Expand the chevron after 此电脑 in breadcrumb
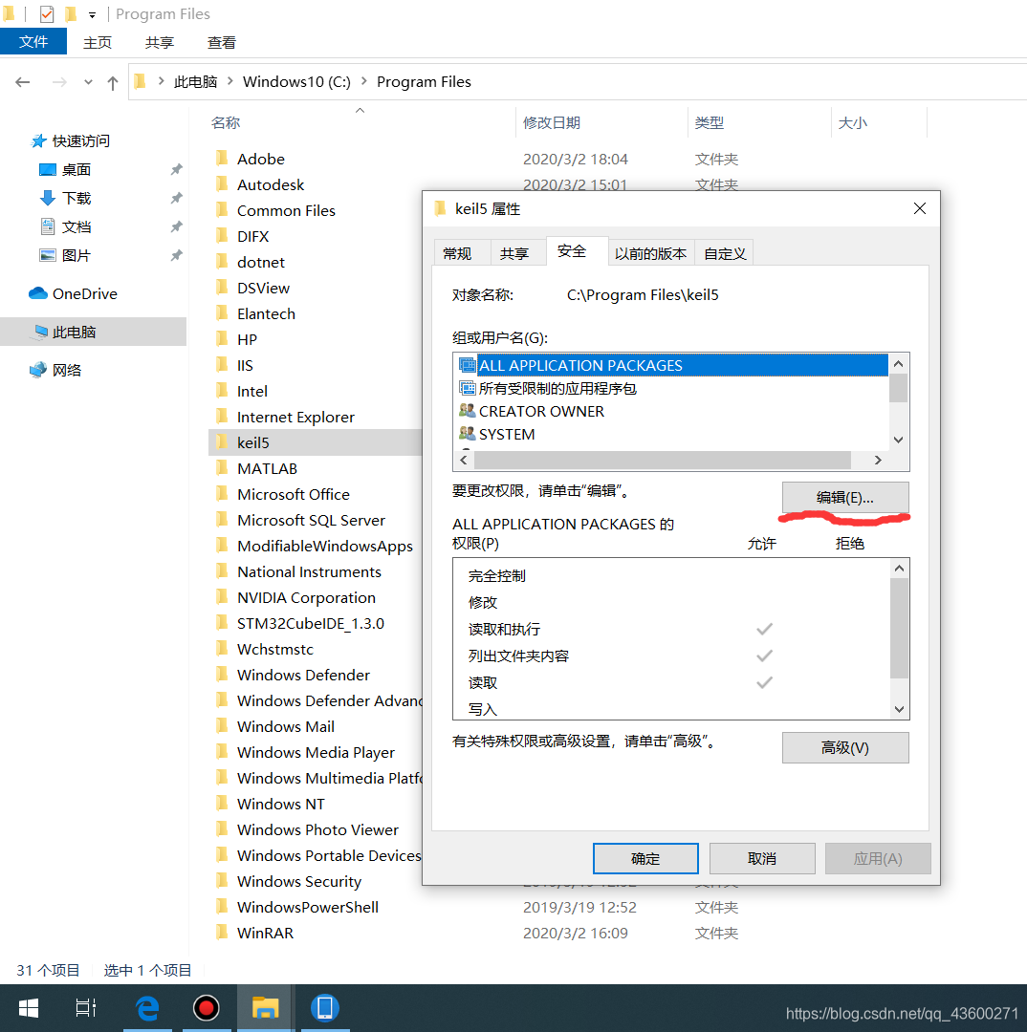Viewport: 1027px width, 1032px height. 230,81
